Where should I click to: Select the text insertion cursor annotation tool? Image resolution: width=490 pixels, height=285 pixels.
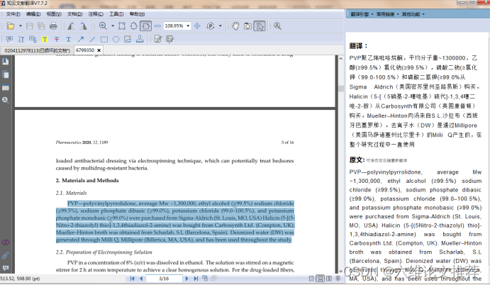tap(21, 39)
